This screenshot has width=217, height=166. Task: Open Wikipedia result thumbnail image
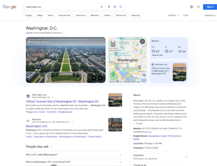tap(115, 124)
